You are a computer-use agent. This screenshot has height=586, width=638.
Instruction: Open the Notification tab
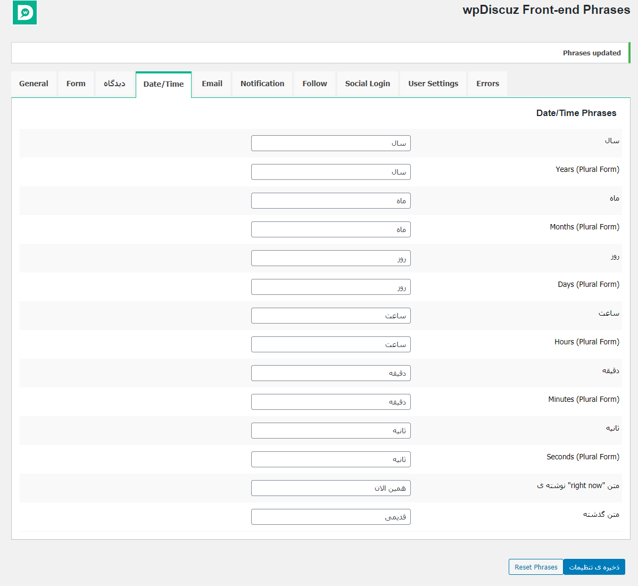(262, 84)
